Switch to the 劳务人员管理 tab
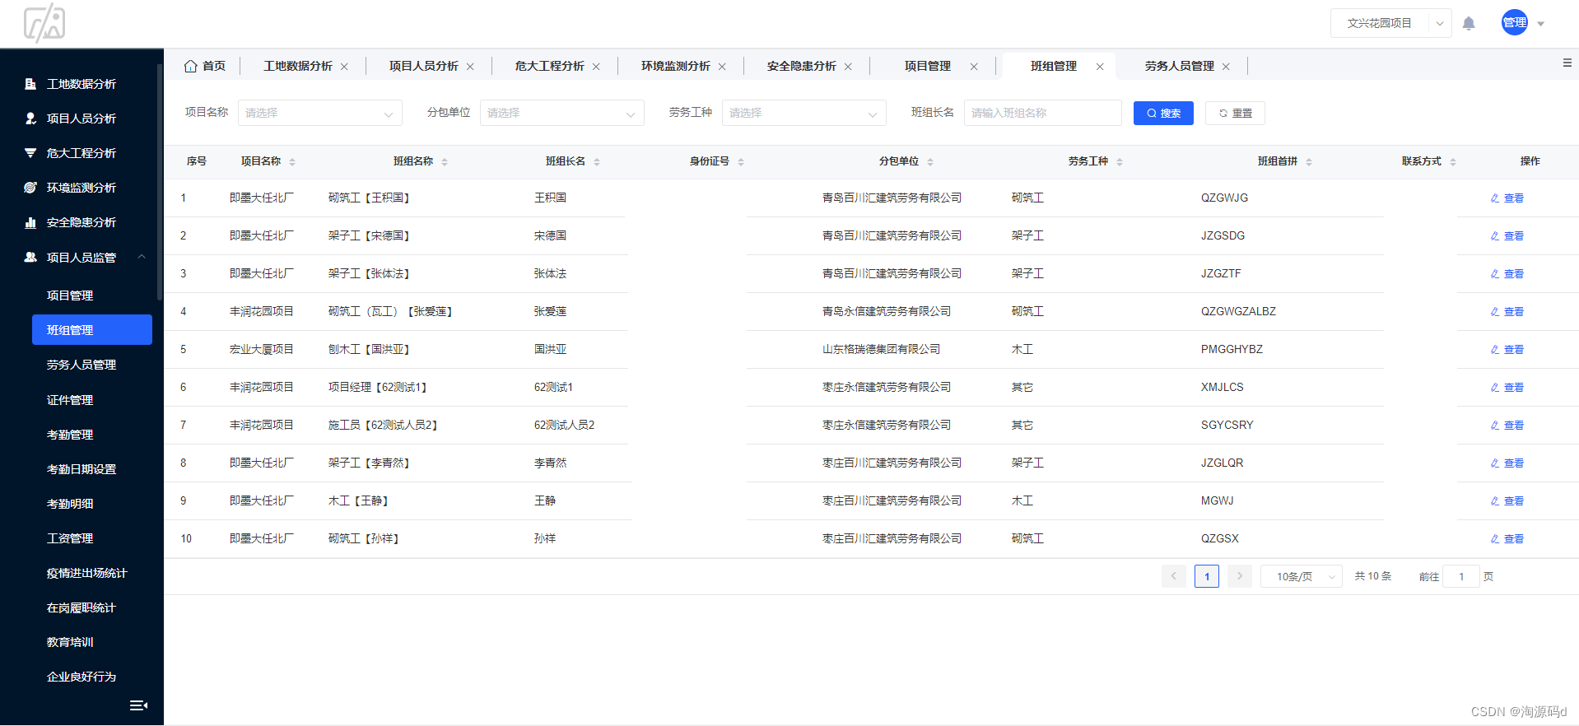Image resolution: width=1579 pixels, height=726 pixels. pyautogui.click(x=1180, y=66)
